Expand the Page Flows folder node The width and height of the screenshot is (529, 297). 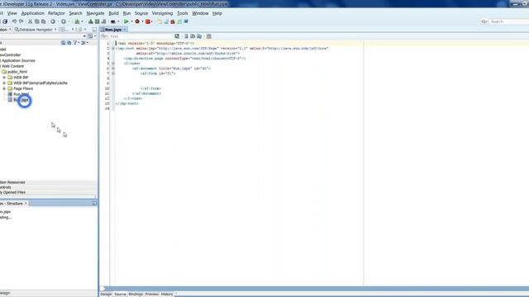coord(4,88)
